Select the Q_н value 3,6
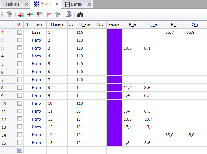 153,143
